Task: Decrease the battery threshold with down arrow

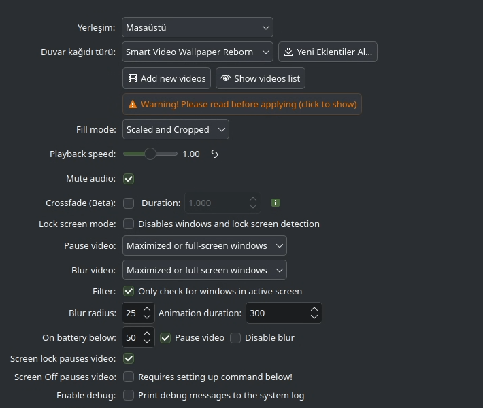Action: pos(147,341)
